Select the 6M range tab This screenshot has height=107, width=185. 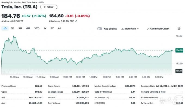point(28,28)
